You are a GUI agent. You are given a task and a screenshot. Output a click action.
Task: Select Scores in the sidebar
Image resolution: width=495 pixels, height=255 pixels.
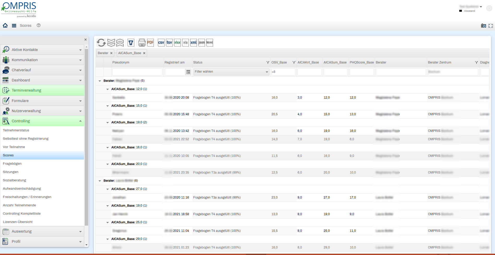(x=42, y=155)
